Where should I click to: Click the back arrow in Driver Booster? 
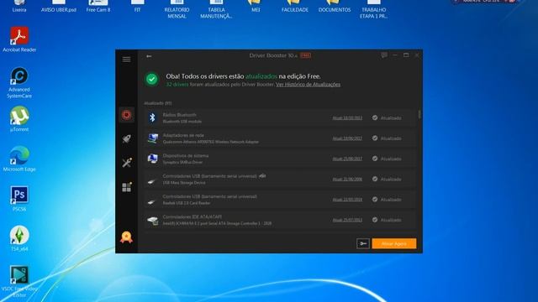[x=149, y=56]
